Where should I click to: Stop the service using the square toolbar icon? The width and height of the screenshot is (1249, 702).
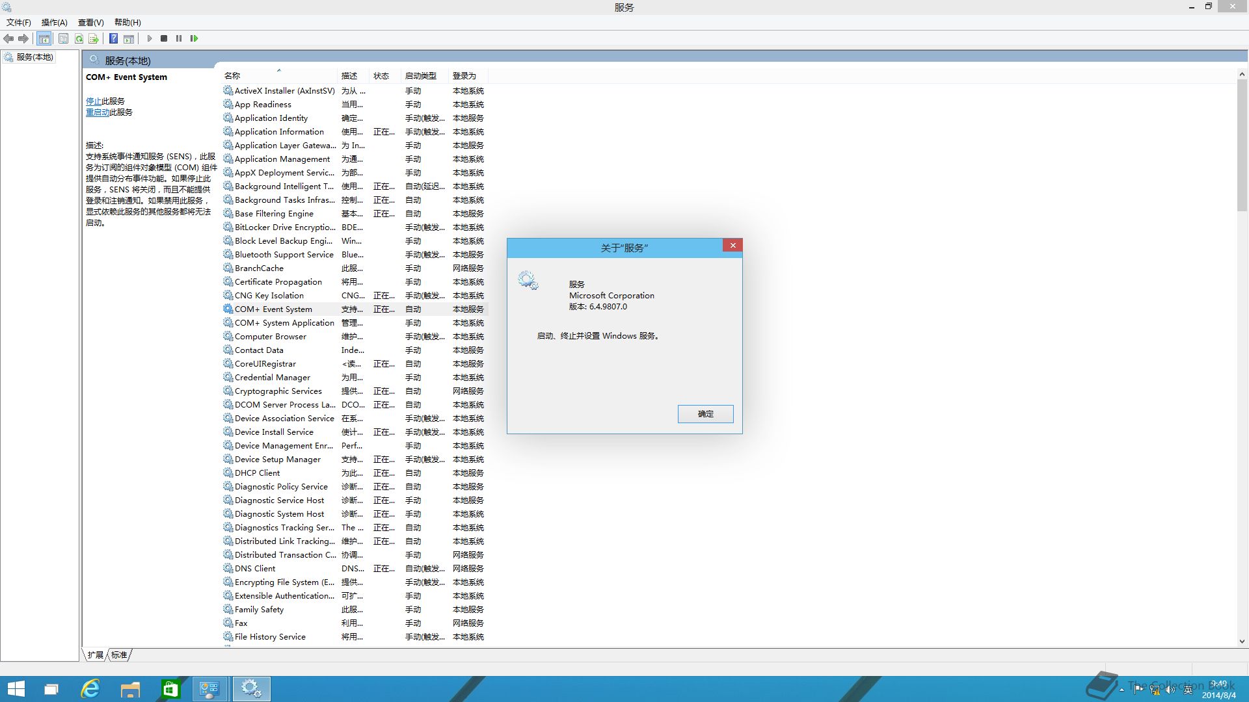click(x=164, y=38)
